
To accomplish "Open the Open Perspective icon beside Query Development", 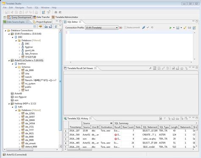I will click(x=5, y=17).
